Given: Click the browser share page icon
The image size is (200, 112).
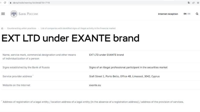Looking at the screenshot, I should (x=193, y=3).
